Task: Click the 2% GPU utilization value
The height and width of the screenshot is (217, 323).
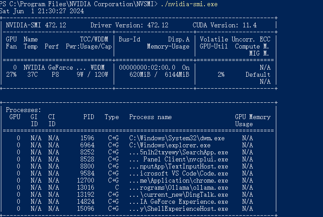Action: click(220, 75)
